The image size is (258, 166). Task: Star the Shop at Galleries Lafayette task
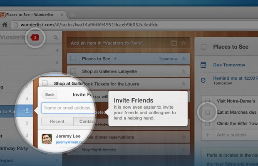184,71
